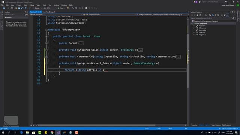This screenshot has width=240, height=135.
Task: Open the Any CPU platform dropdown
Action: coord(50,8)
